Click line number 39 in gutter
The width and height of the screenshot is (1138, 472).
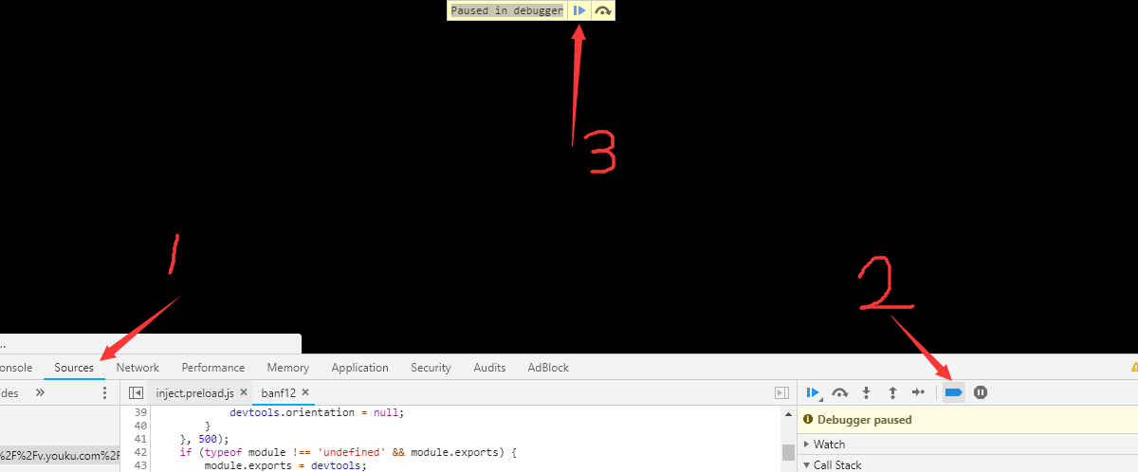[x=140, y=413]
